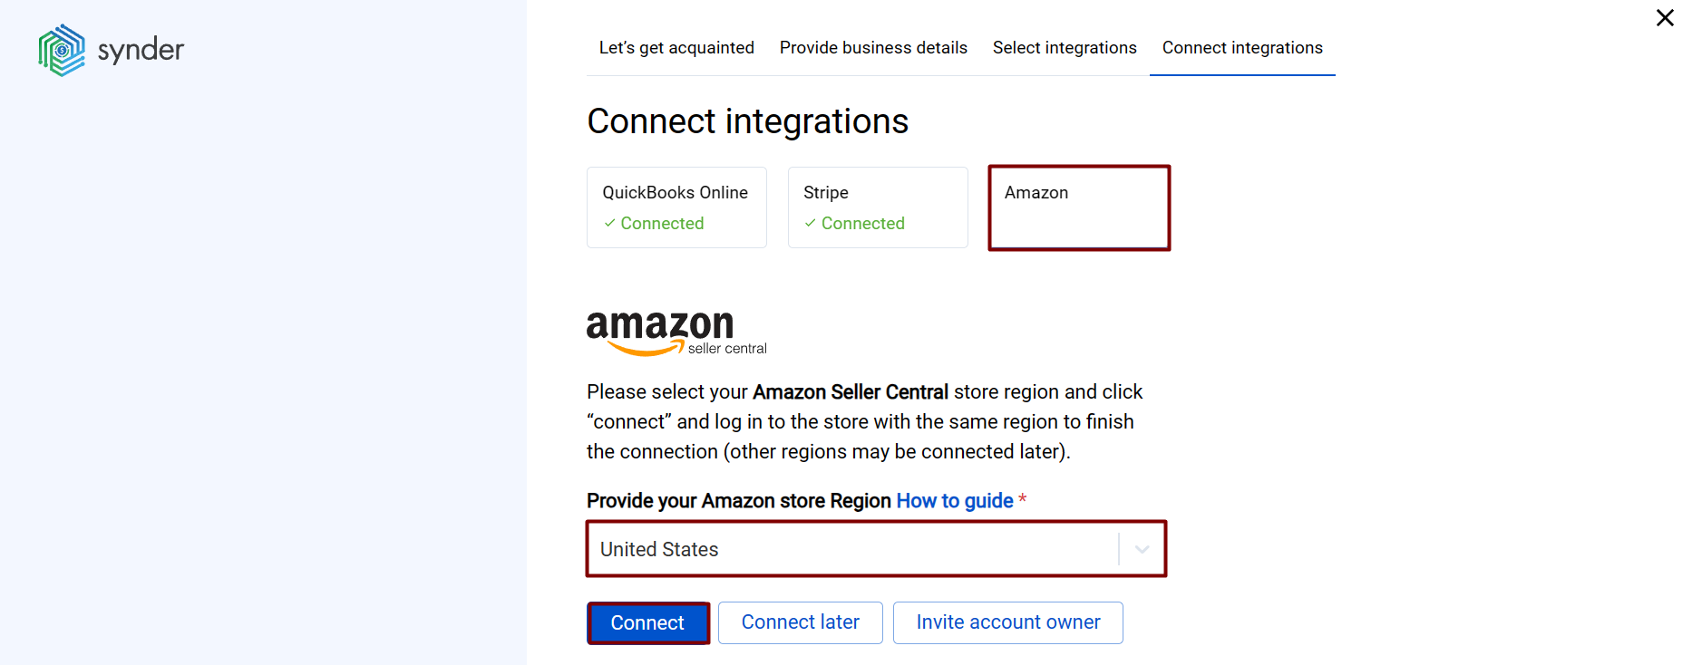Click QuickBooks Online Connected status text

point(662,223)
